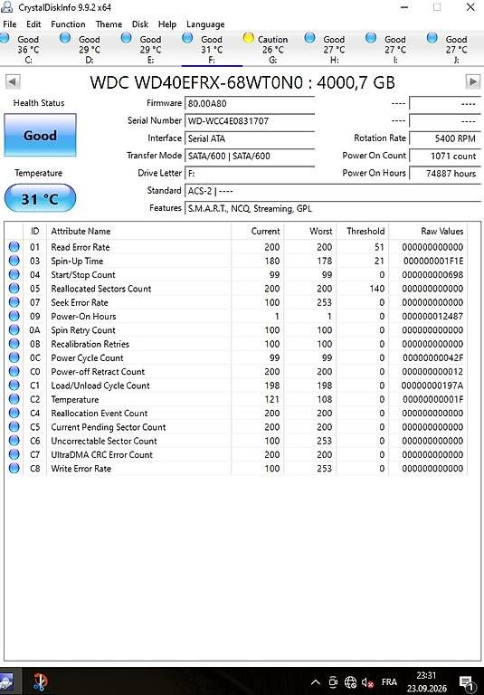This screenshot has height=695, width=484.
Task: Click the Meet Now camera tray icon
Action: (333, 681)
